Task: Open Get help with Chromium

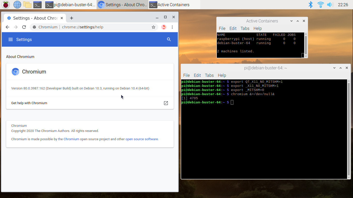Action: 90,103
